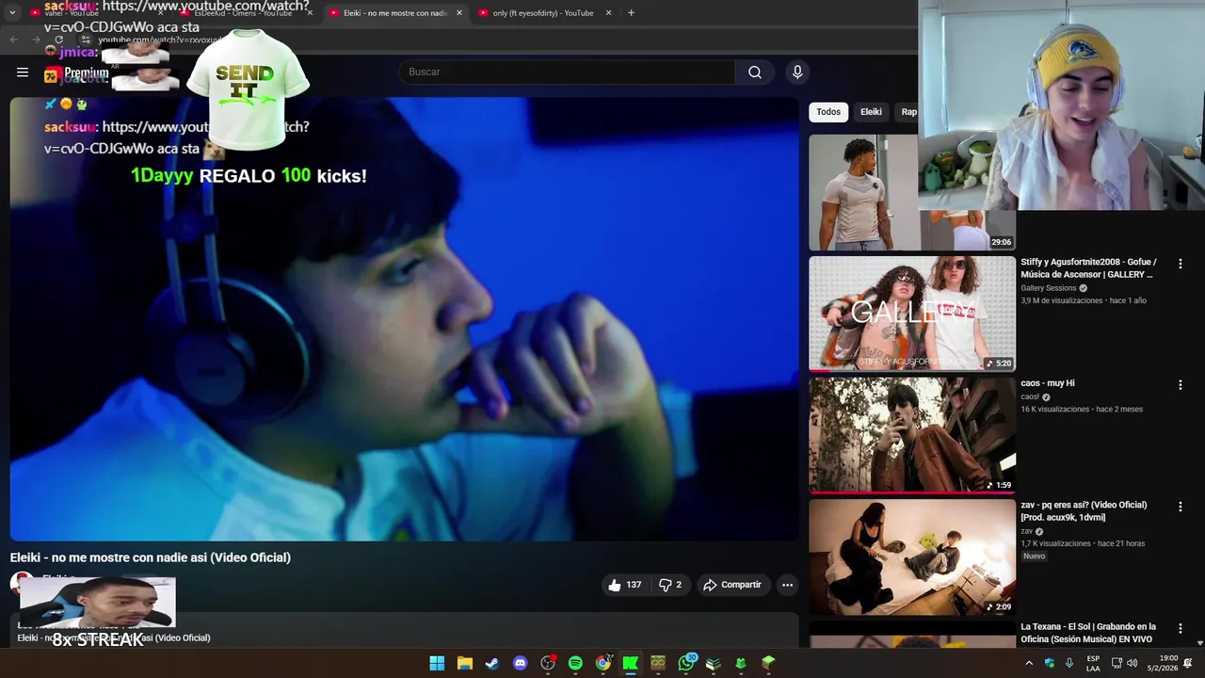Click the 3,9 M de visualizaciones text

1062,300
